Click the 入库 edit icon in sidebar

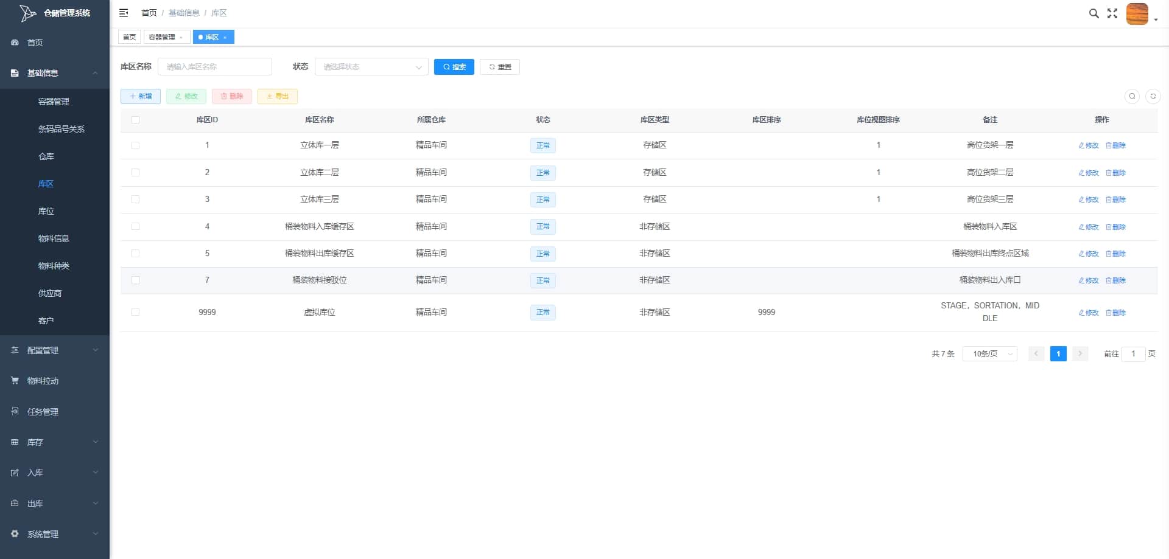[x=15, y=473]
